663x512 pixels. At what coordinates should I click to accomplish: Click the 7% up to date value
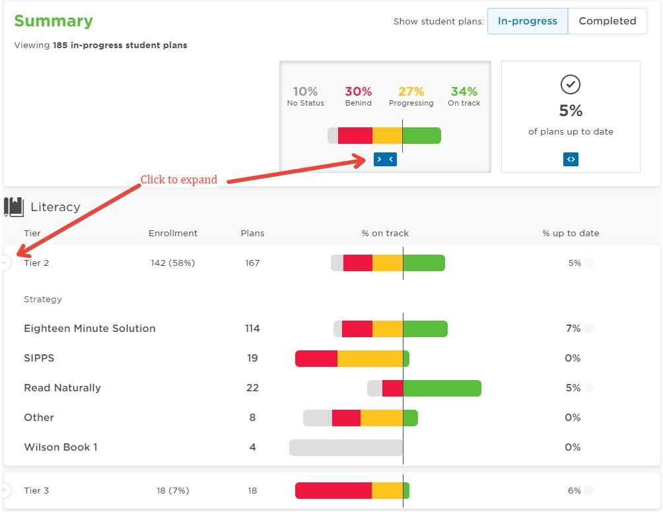(x=573, y=329)
